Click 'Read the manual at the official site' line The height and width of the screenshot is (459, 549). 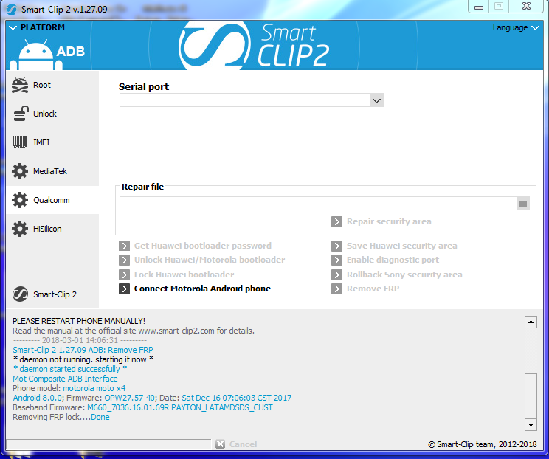click(x=134, y=331)
